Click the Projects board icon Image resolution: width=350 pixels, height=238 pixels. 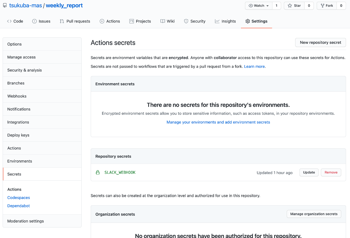132,21
